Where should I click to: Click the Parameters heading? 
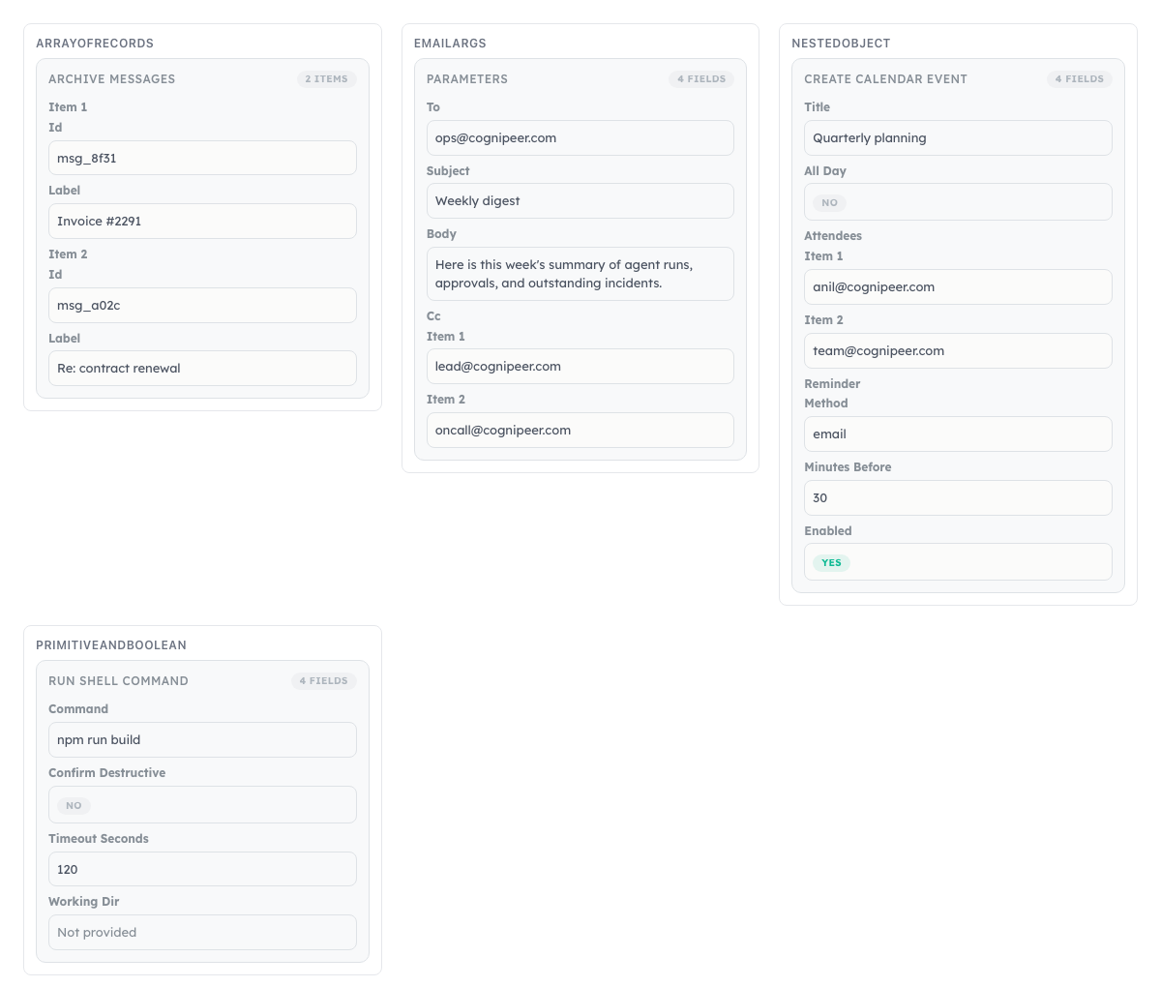[467, 79]
